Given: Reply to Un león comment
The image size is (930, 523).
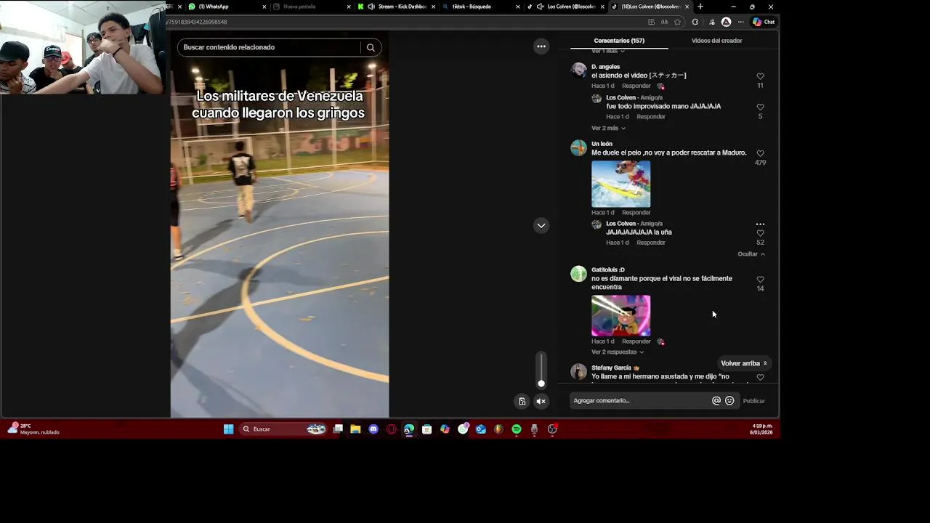Looking at the screenshot, I should [x=636, y=213].
